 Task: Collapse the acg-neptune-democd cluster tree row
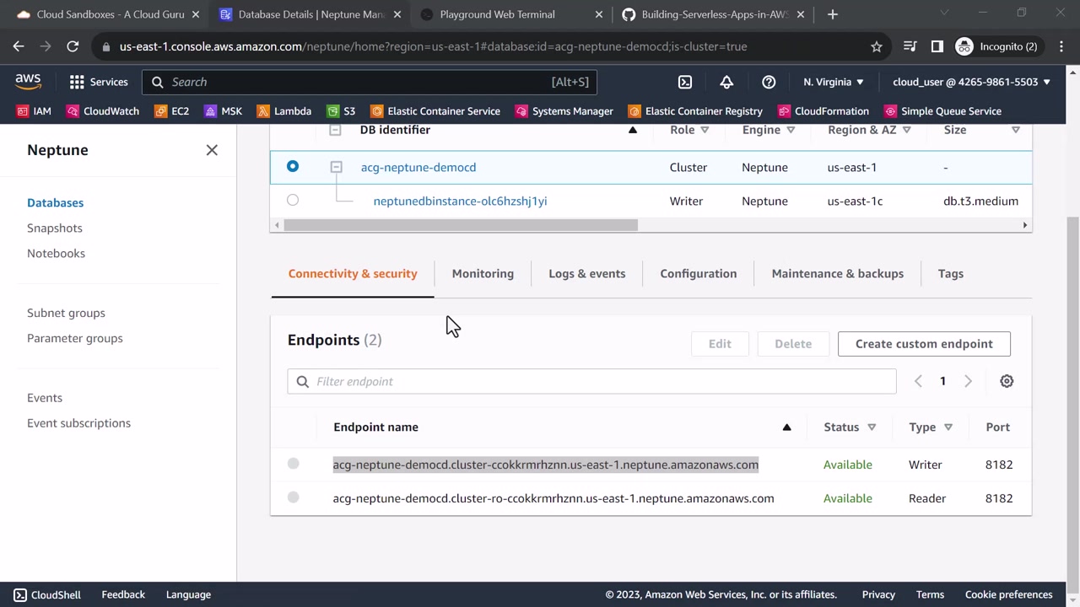point(336,167)
